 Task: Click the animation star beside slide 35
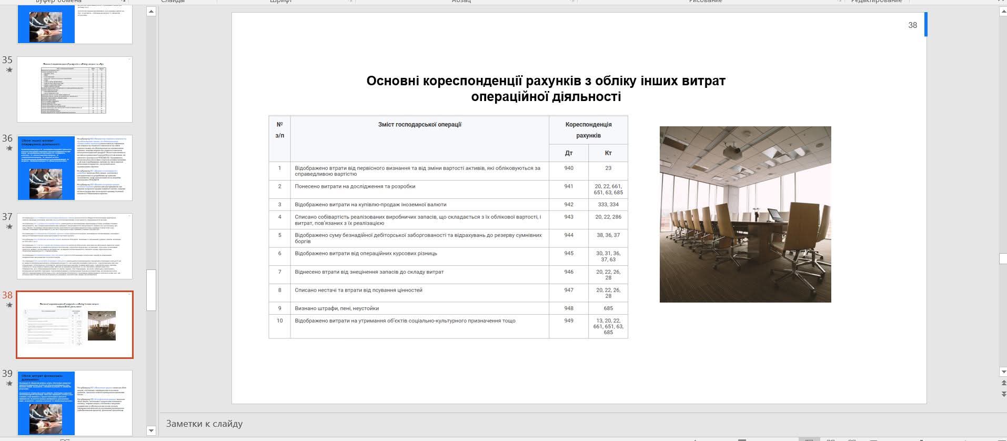9,70
